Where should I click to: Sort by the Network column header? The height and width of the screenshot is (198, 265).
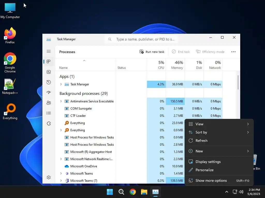point(213,65)
